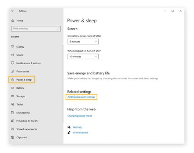194x153 pixels.
Task: Click the Display monitor icon
Action: tap(13, 47)
